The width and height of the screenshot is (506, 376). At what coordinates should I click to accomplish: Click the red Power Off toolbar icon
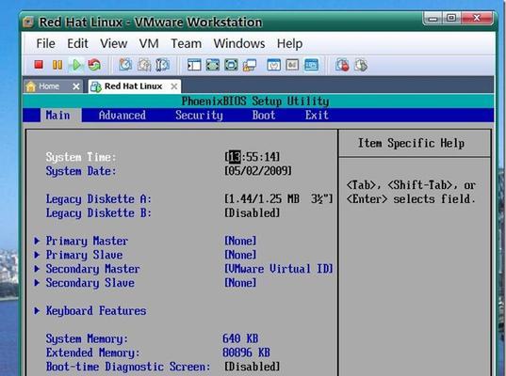click(39, 65)
